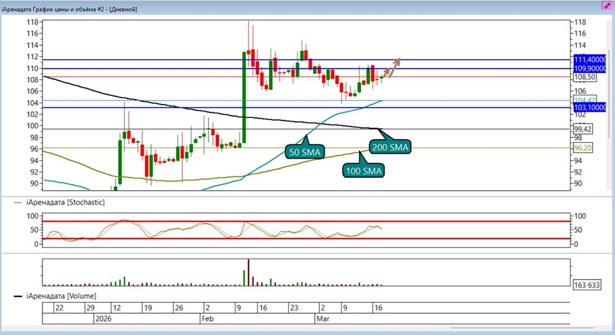The height and width of the screenshot is (335, 615).
Task: Click the 163 633 volume value label
Action: click(x=587, y=285)
